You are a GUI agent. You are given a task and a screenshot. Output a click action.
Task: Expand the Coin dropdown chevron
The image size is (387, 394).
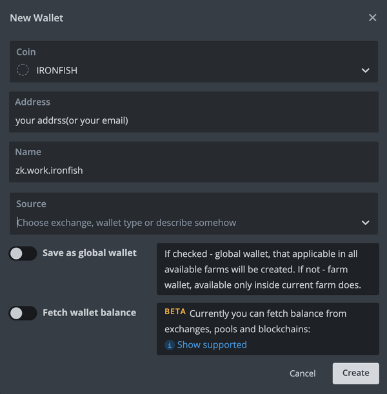coord(365,70)
